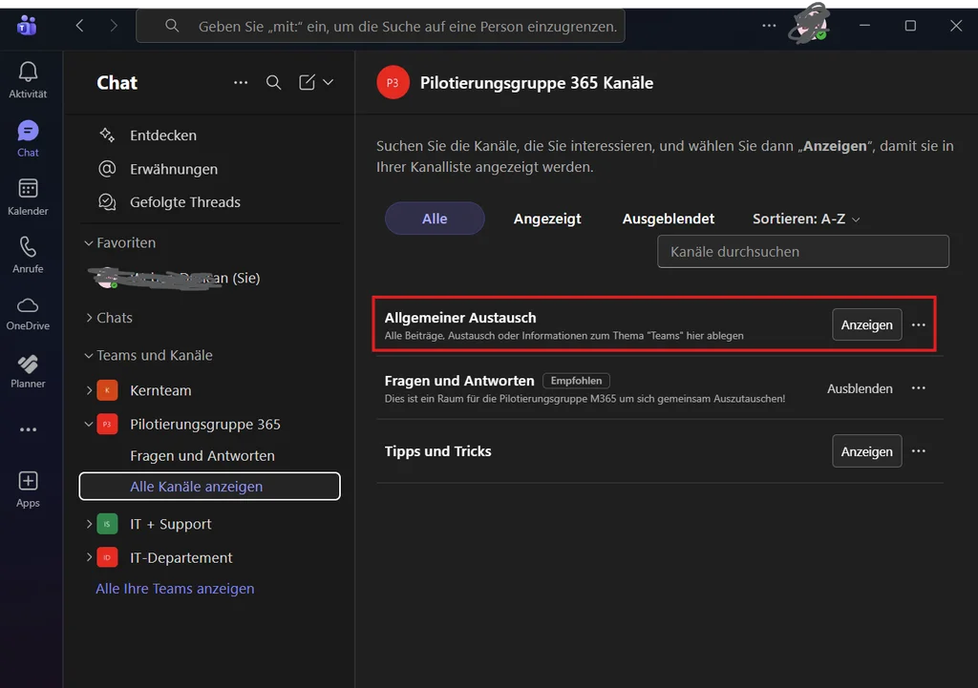The height and width of the screenshot is (688, 978).
Task: Open the Sortieren: A-Z dropdown
Action: (806, 219)
